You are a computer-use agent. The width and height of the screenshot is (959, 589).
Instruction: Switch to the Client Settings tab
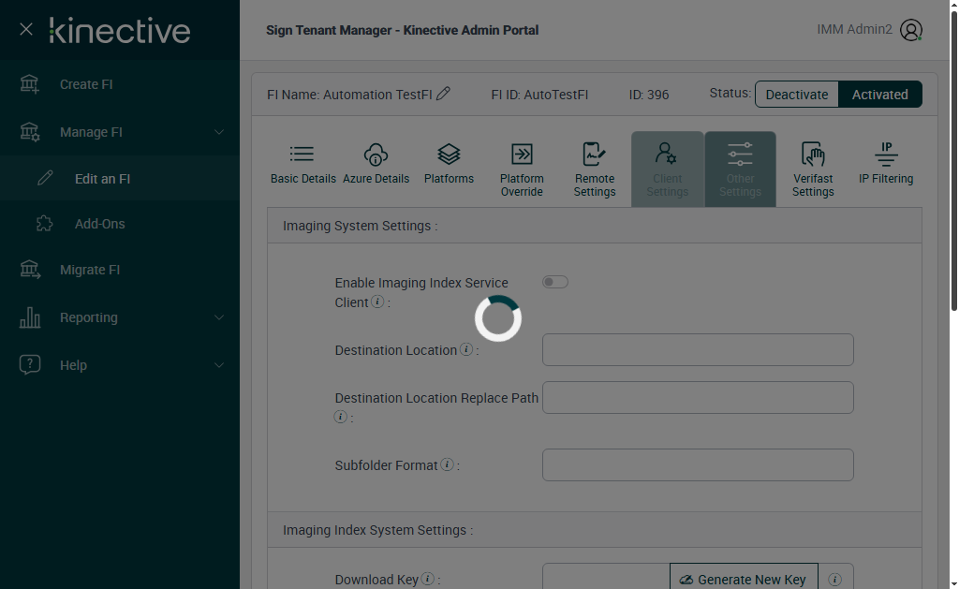667,169
